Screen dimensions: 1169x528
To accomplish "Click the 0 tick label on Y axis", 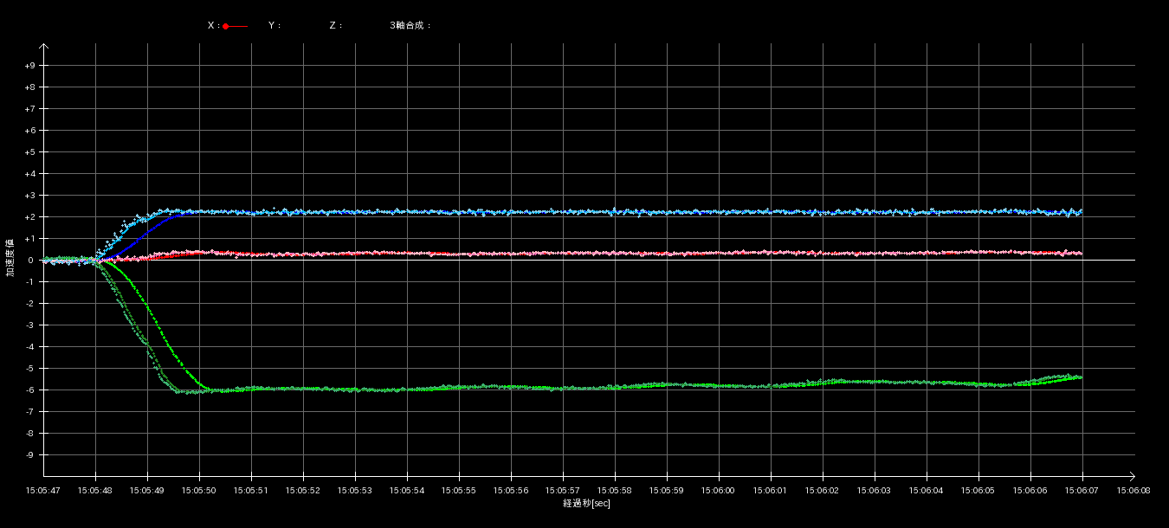I will point(29,261).
